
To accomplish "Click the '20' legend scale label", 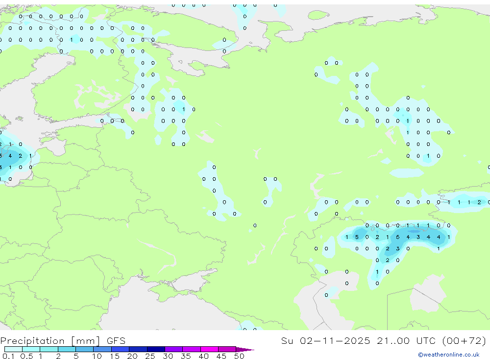I will click(x=132, y=356).
